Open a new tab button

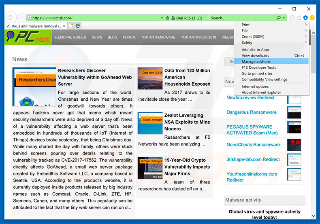pyautogui.click(x=71, y=26)
